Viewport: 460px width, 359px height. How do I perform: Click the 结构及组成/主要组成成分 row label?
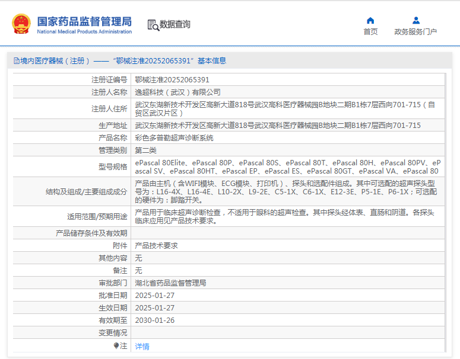click(x=86, y=191)
